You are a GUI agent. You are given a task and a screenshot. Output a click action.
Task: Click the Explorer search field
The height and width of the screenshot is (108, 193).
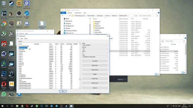[x=148, y=16]
